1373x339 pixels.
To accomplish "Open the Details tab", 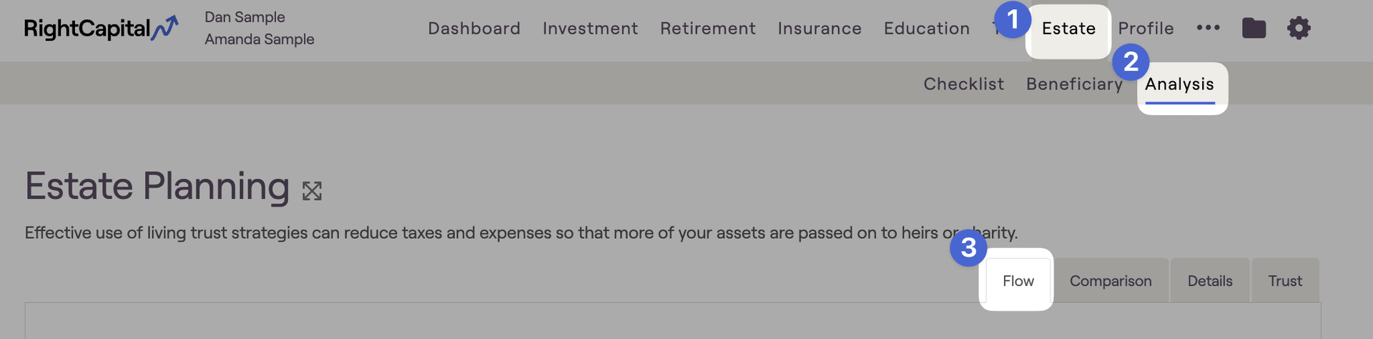I will [x=1210, y=281].
